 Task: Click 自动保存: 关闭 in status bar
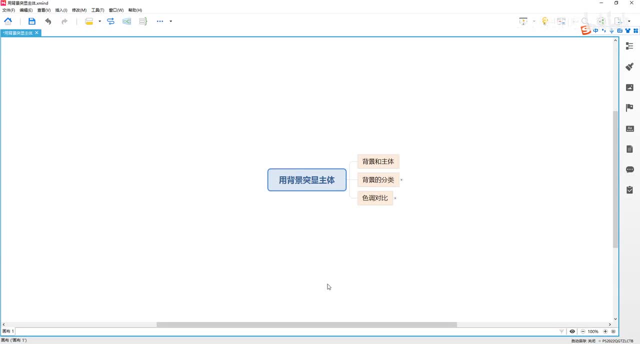click(x=583, y=341)
